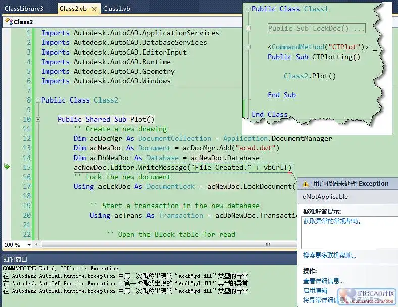Click 'Imports Autodesk.AutoCAD.ApplicationServices' line

click(130, 33)
